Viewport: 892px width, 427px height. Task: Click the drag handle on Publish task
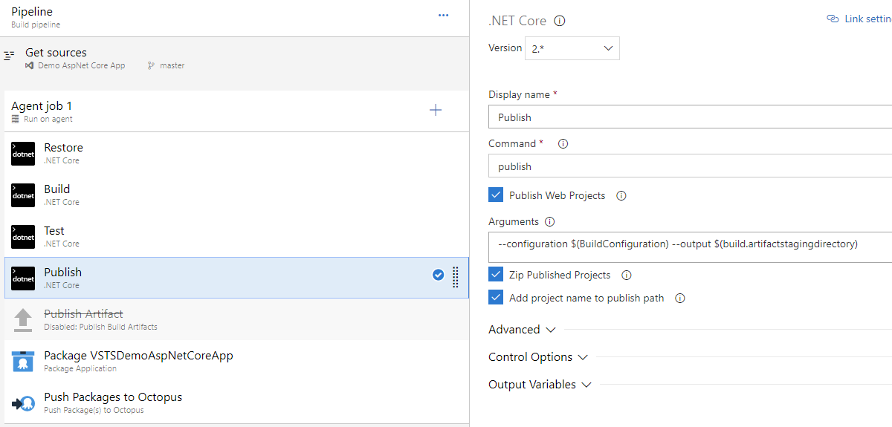pyautogui.click(x=456, y=277)
